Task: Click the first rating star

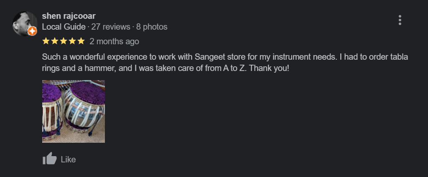Action: pyautogui.click(x=46, y=41)
